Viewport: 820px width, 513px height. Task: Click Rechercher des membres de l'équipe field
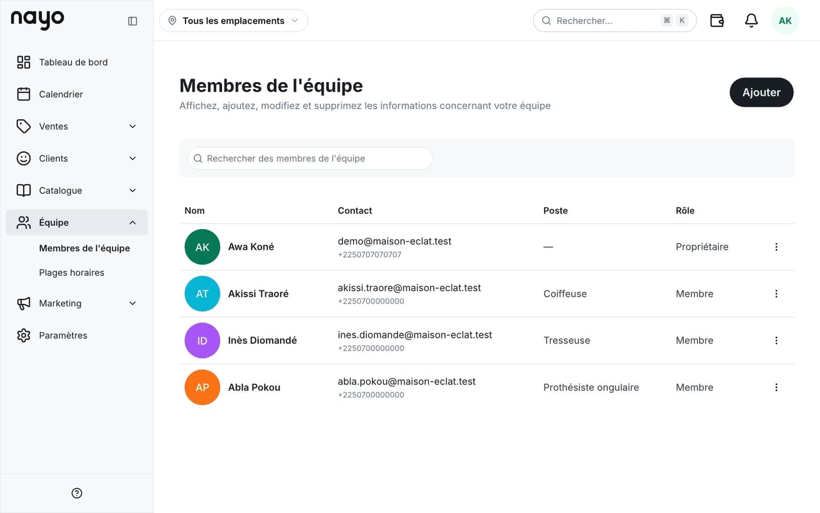310,159
